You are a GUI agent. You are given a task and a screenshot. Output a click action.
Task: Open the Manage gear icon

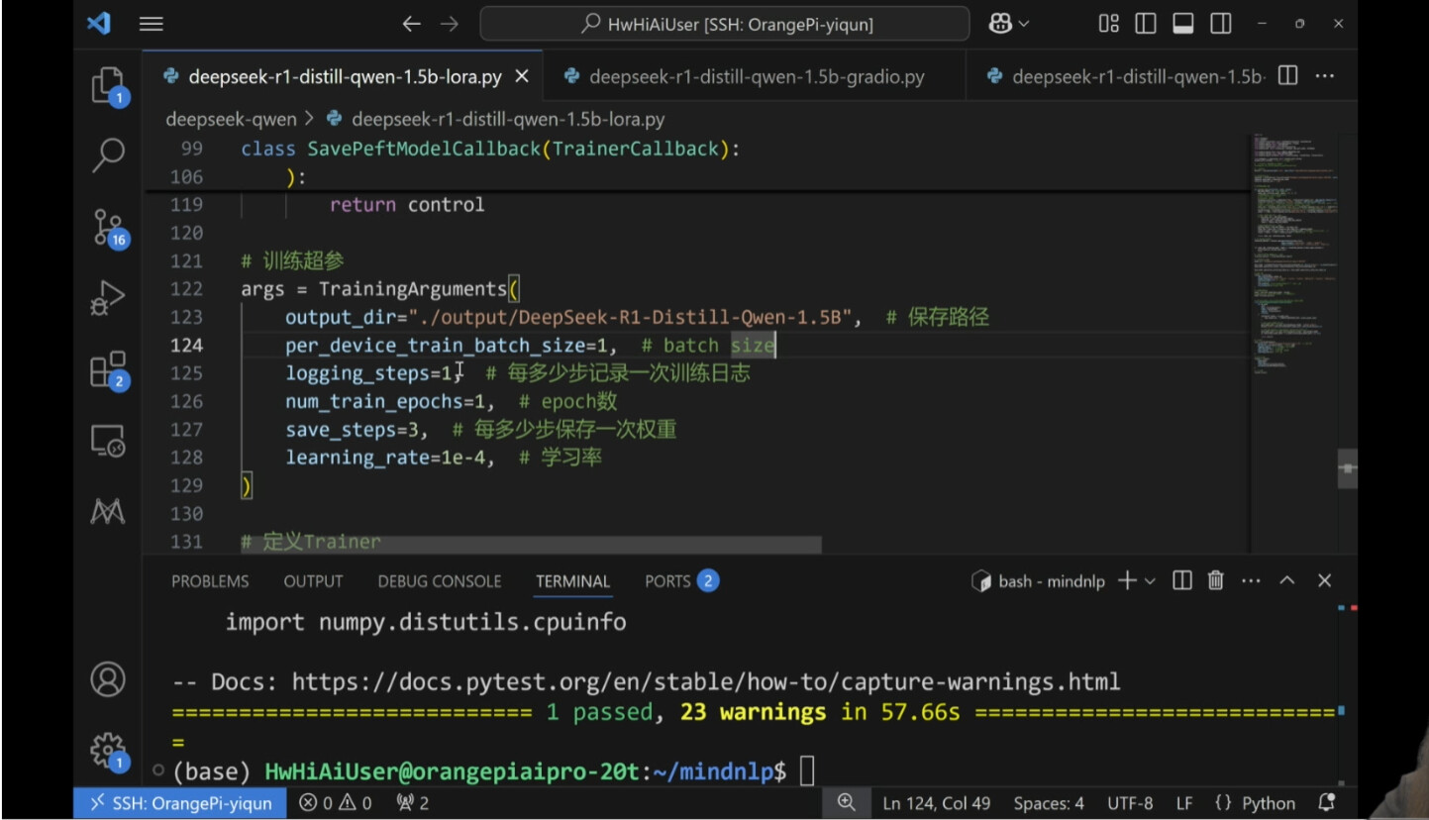tap(108, 751)
